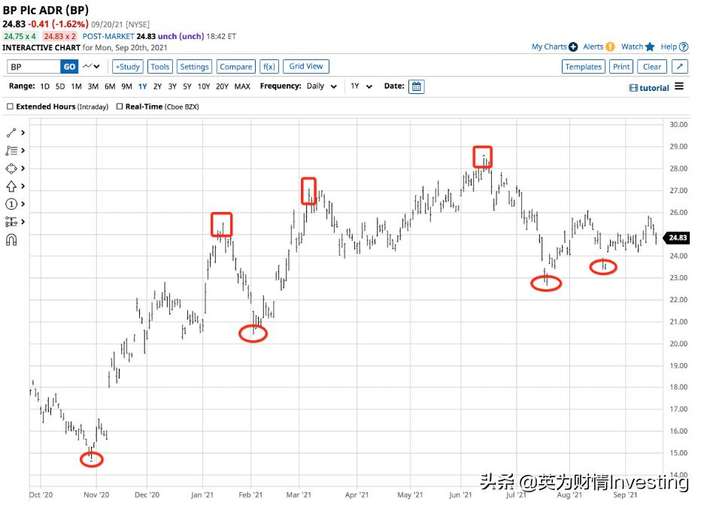Image resolution: width=704 pixels, height=505 pixels.
Task: Open the Alerts link
Action: (593, 47)
